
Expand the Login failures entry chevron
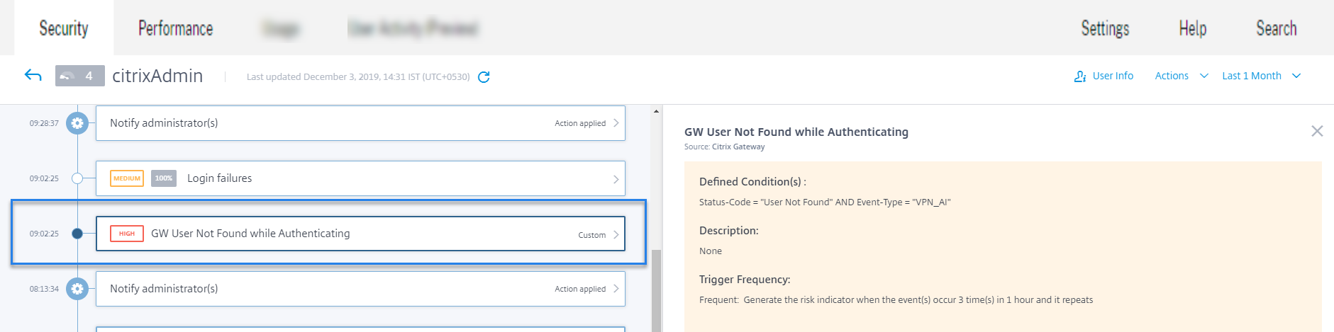pos(616,179)
